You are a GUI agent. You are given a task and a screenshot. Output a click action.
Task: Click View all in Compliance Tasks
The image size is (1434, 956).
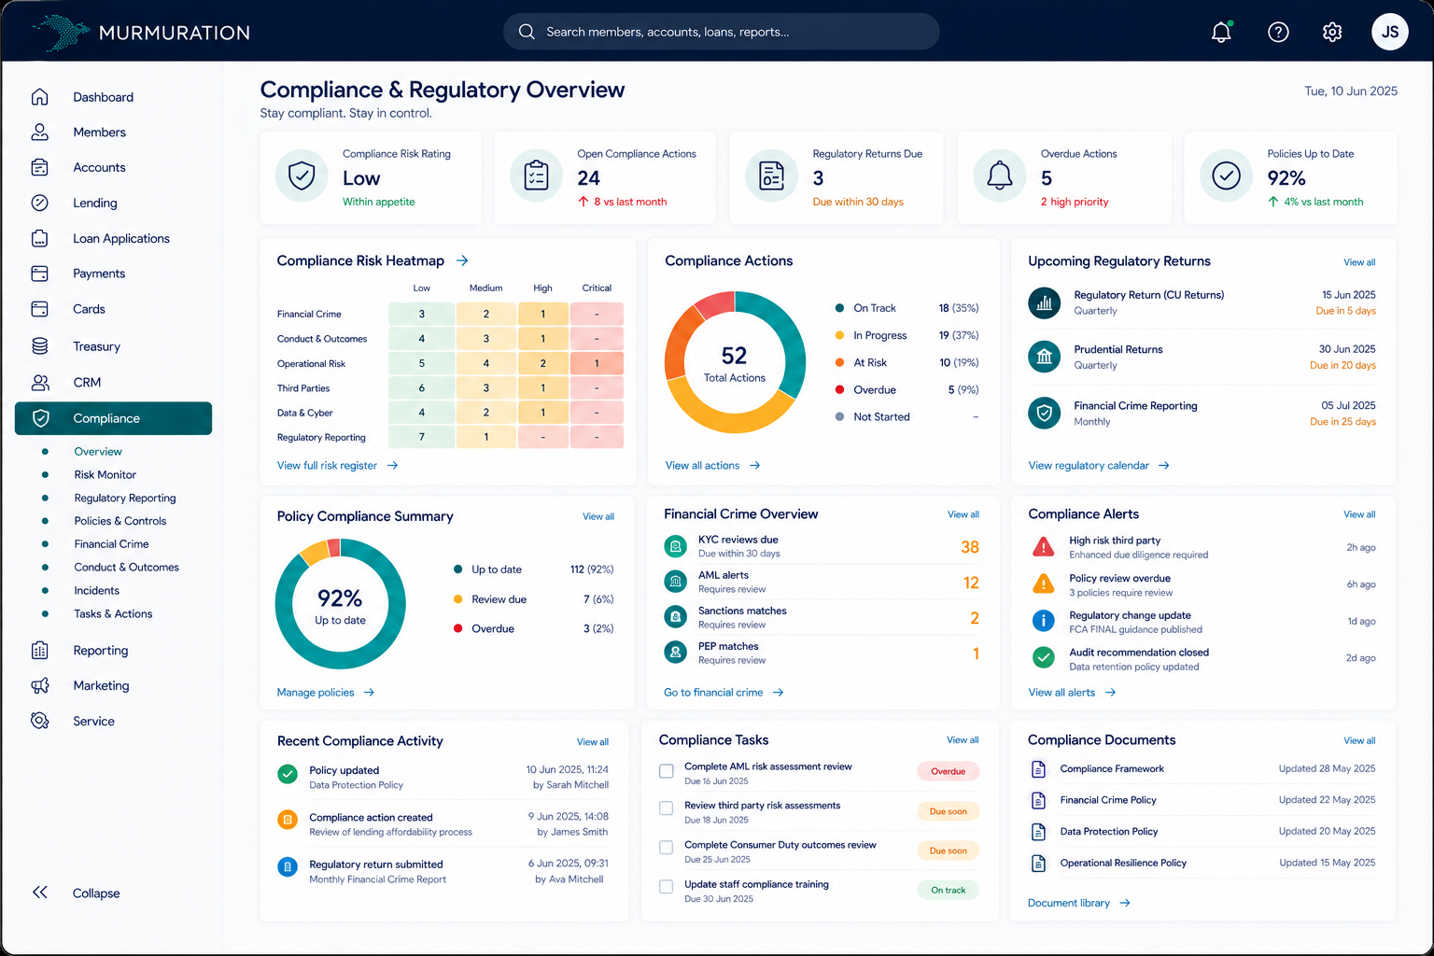pos(963,740)
